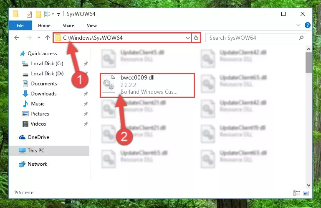
Task: Select Quick access in navigation pane
Action: [42, 54]
